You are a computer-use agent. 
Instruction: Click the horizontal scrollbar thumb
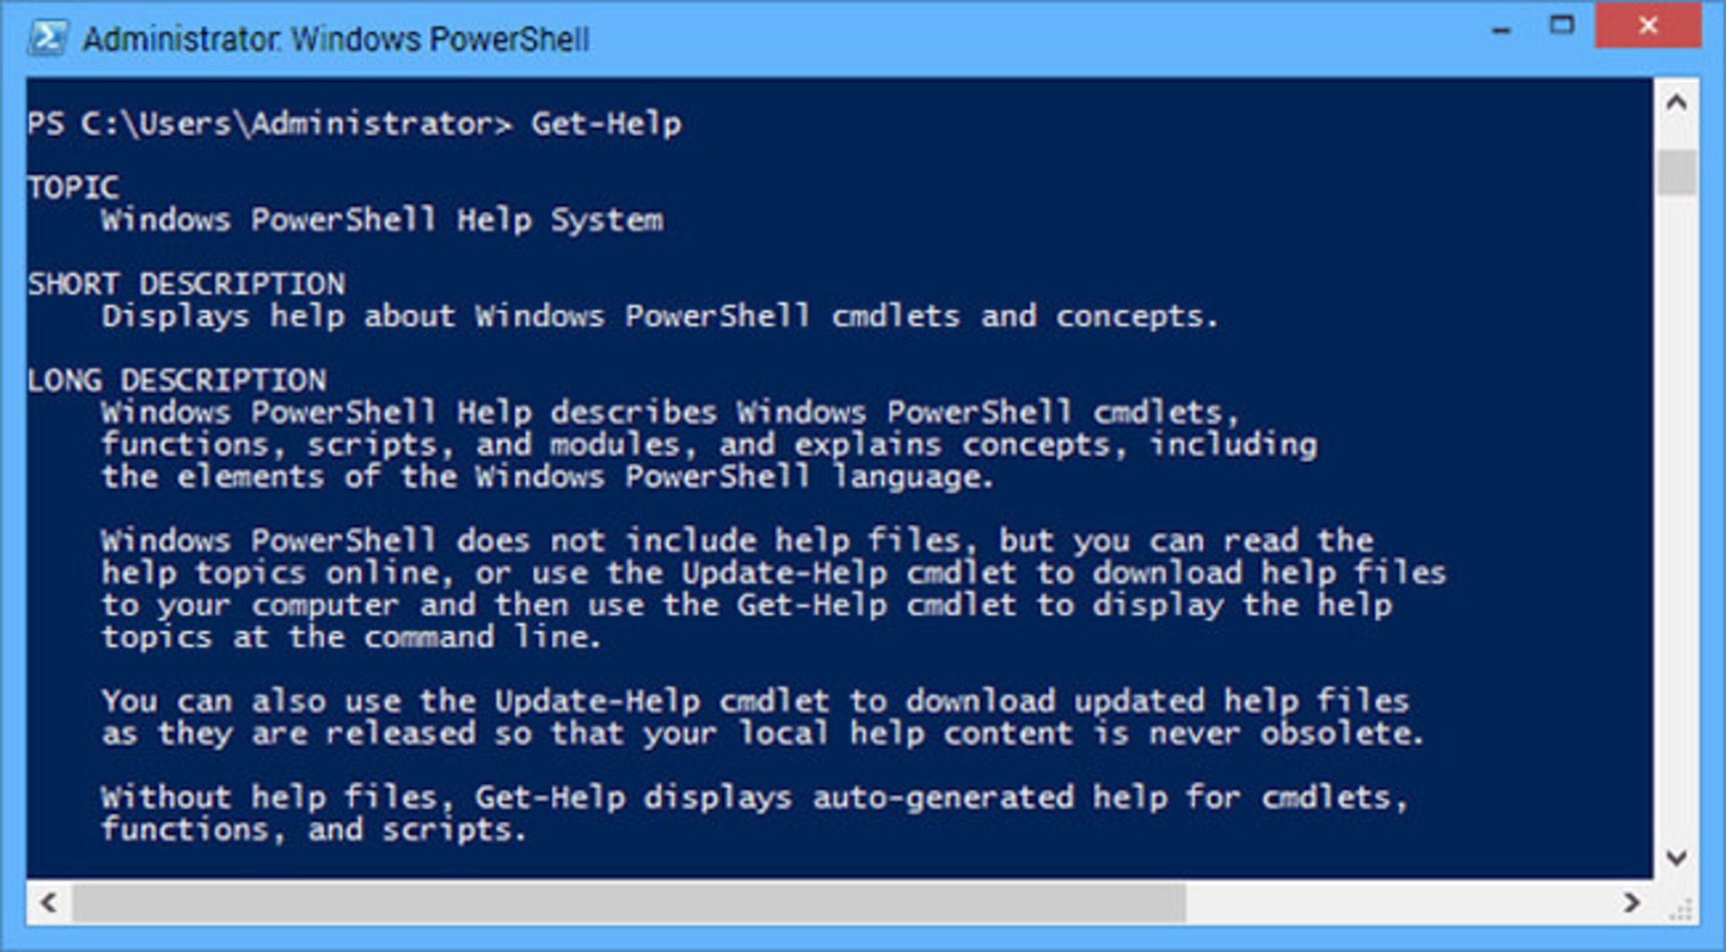[x=629, y=902]
